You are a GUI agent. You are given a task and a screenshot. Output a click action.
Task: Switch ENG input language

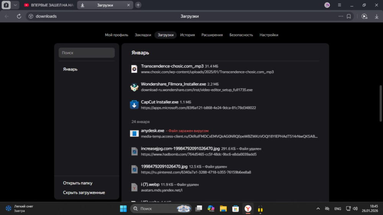[x=337, y=208]
